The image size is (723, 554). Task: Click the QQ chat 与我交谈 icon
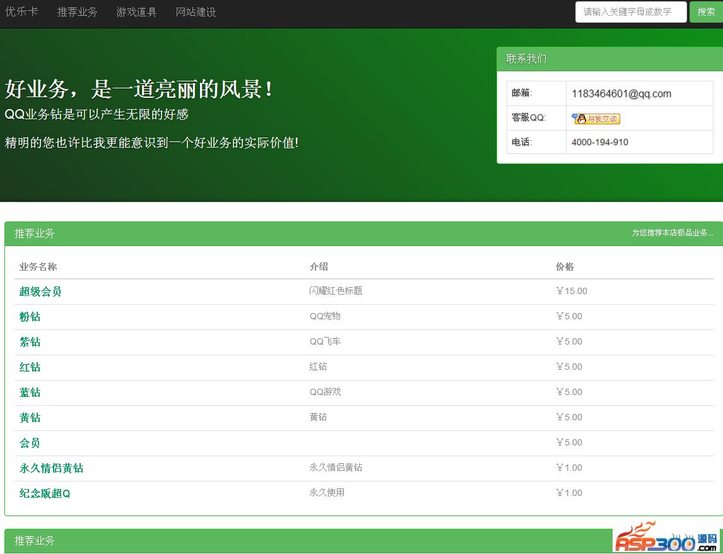point(596,119)
